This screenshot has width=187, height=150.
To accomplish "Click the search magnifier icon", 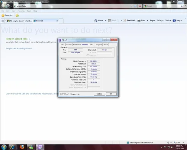I will tap(182, 6).
